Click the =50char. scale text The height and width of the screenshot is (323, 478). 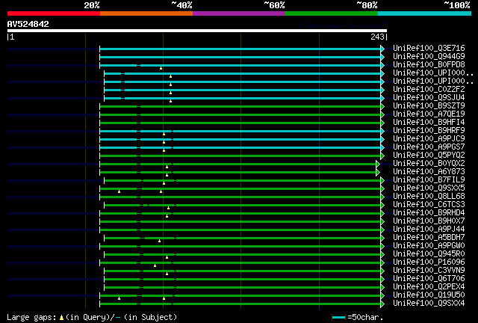365,317
